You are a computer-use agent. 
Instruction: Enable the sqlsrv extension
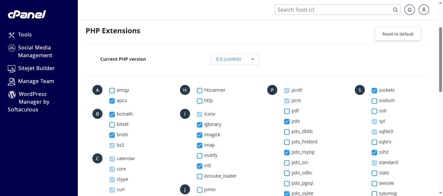[x=374, y=142]
